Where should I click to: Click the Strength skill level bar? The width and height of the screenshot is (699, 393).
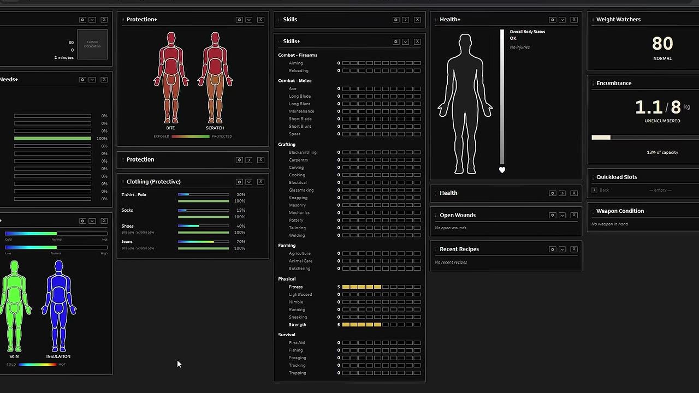[x=382, y=325]
